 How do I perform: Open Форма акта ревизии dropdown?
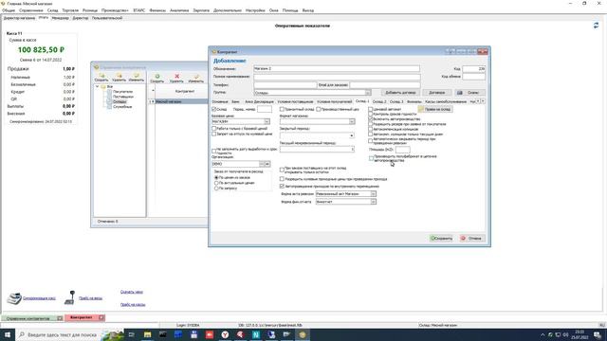click(x=373, y=194)
